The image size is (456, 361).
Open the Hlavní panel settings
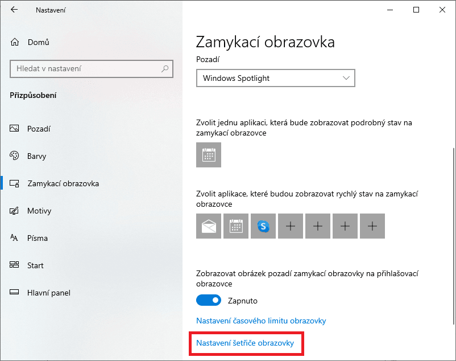pyautogui.click(x=48, y=293)
